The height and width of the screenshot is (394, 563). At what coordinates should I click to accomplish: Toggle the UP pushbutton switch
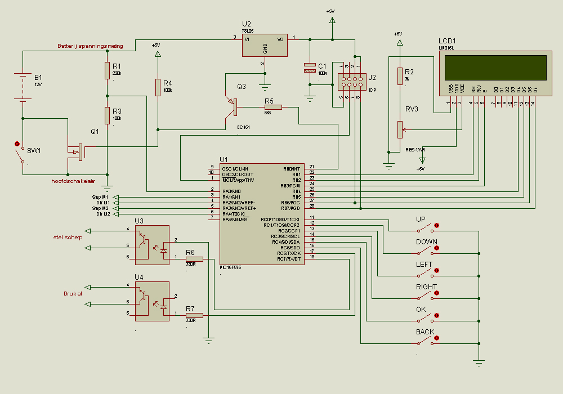pos(426,229)
